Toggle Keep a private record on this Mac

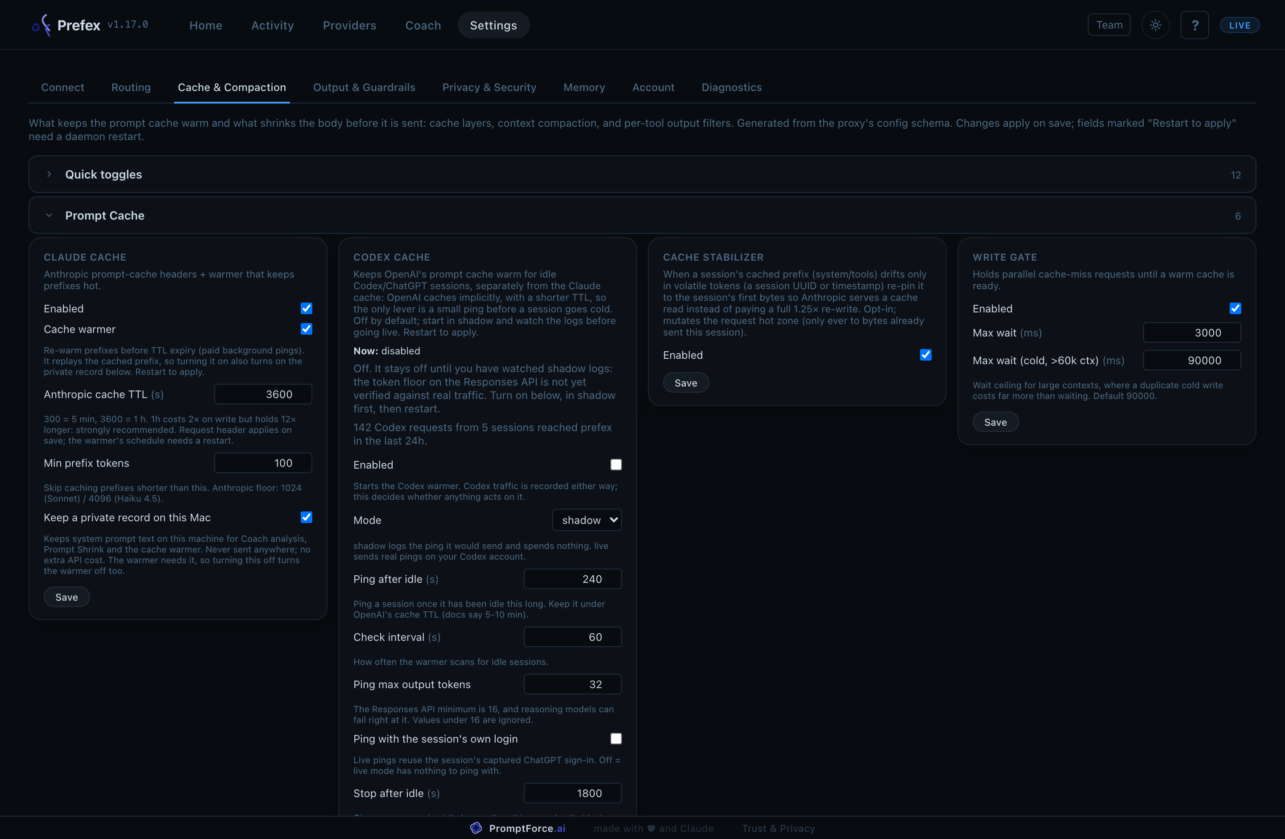pyautogui.click(x=306, y=517)
